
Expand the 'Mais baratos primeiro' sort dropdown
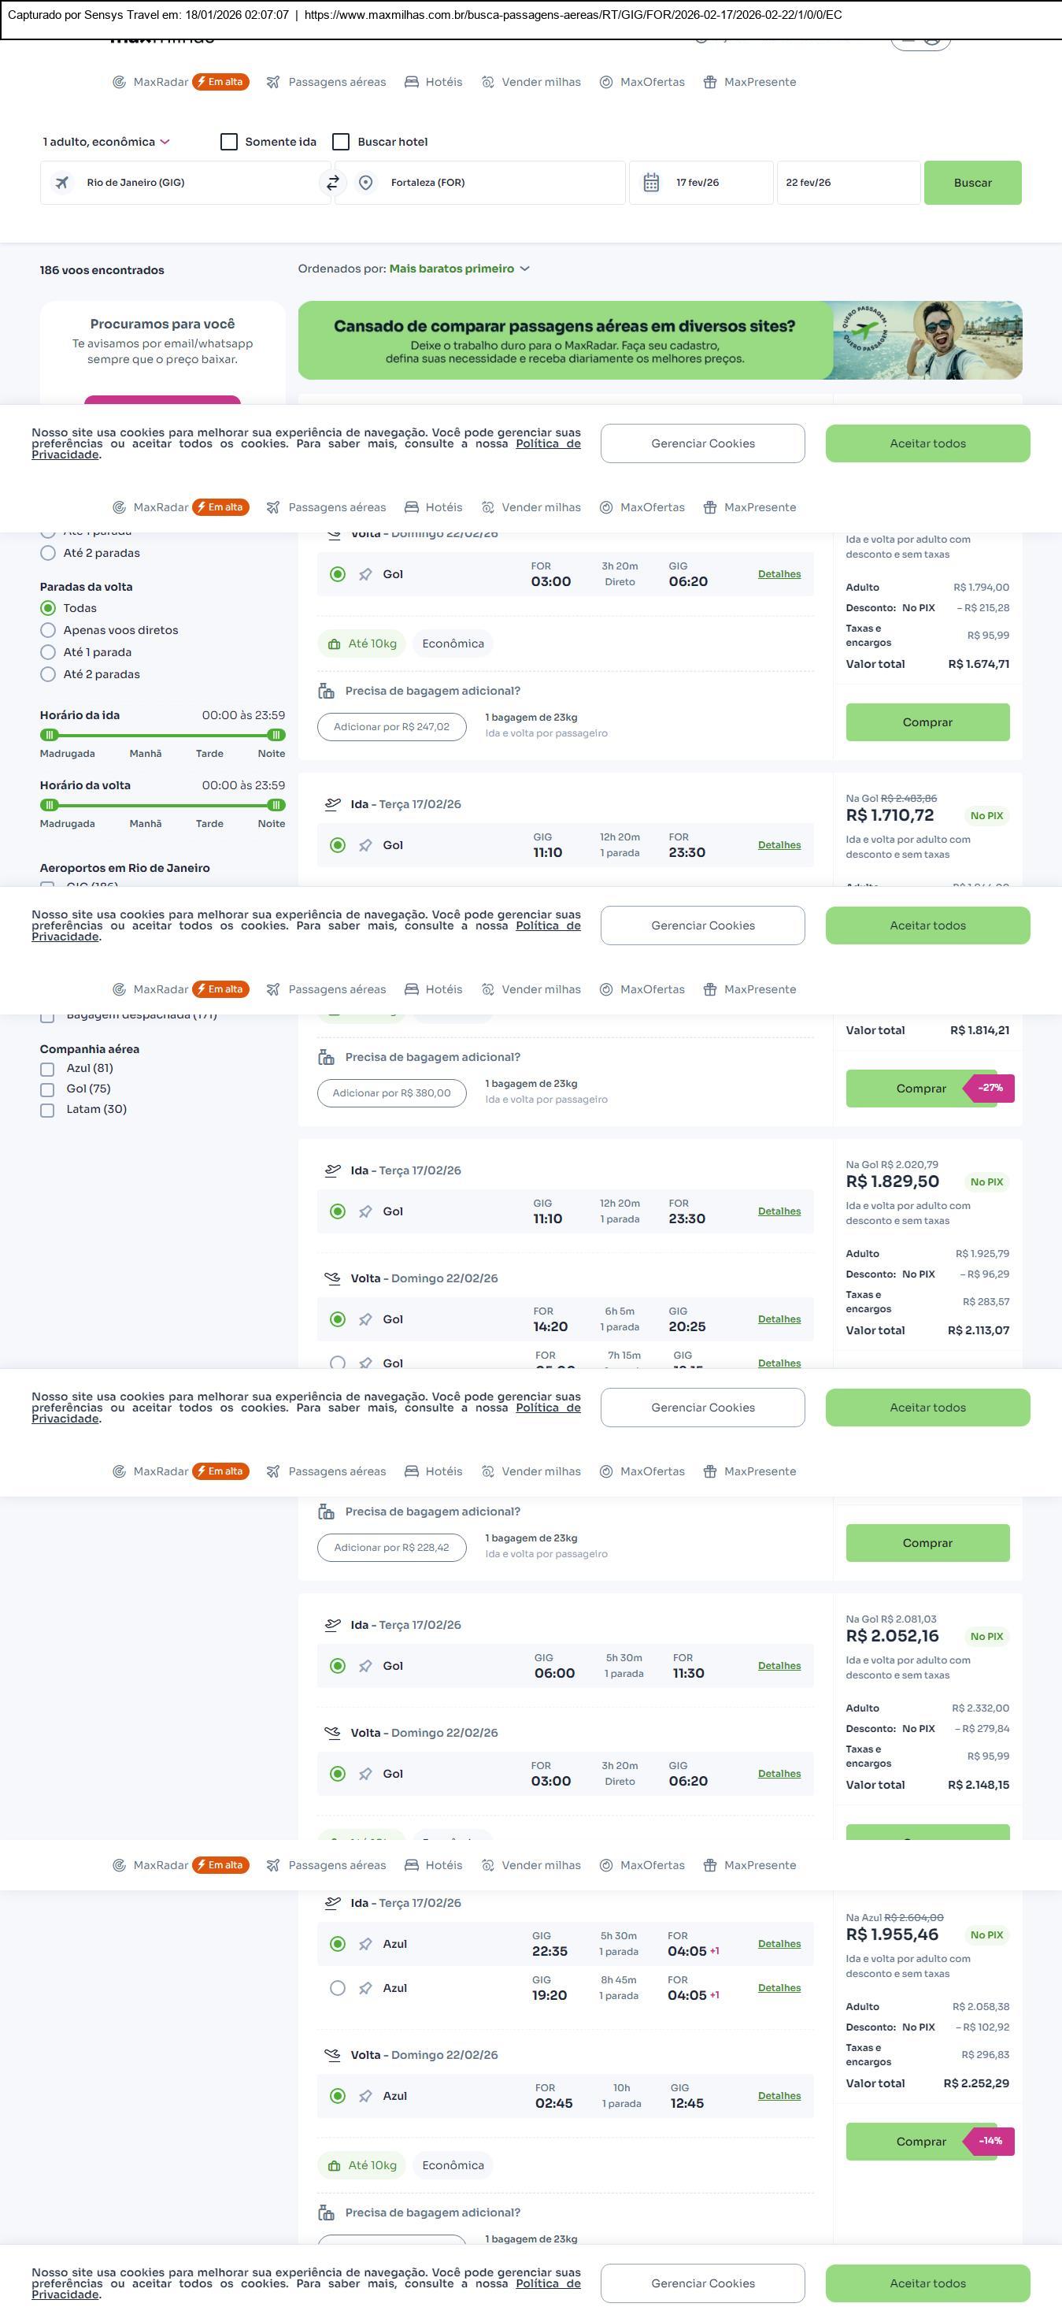click(x=460, y=269)
